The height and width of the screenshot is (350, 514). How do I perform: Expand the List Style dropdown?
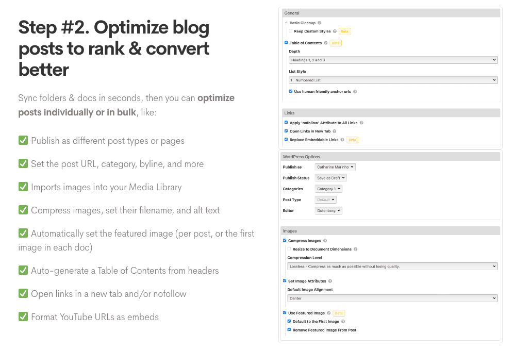click(393, 80)
